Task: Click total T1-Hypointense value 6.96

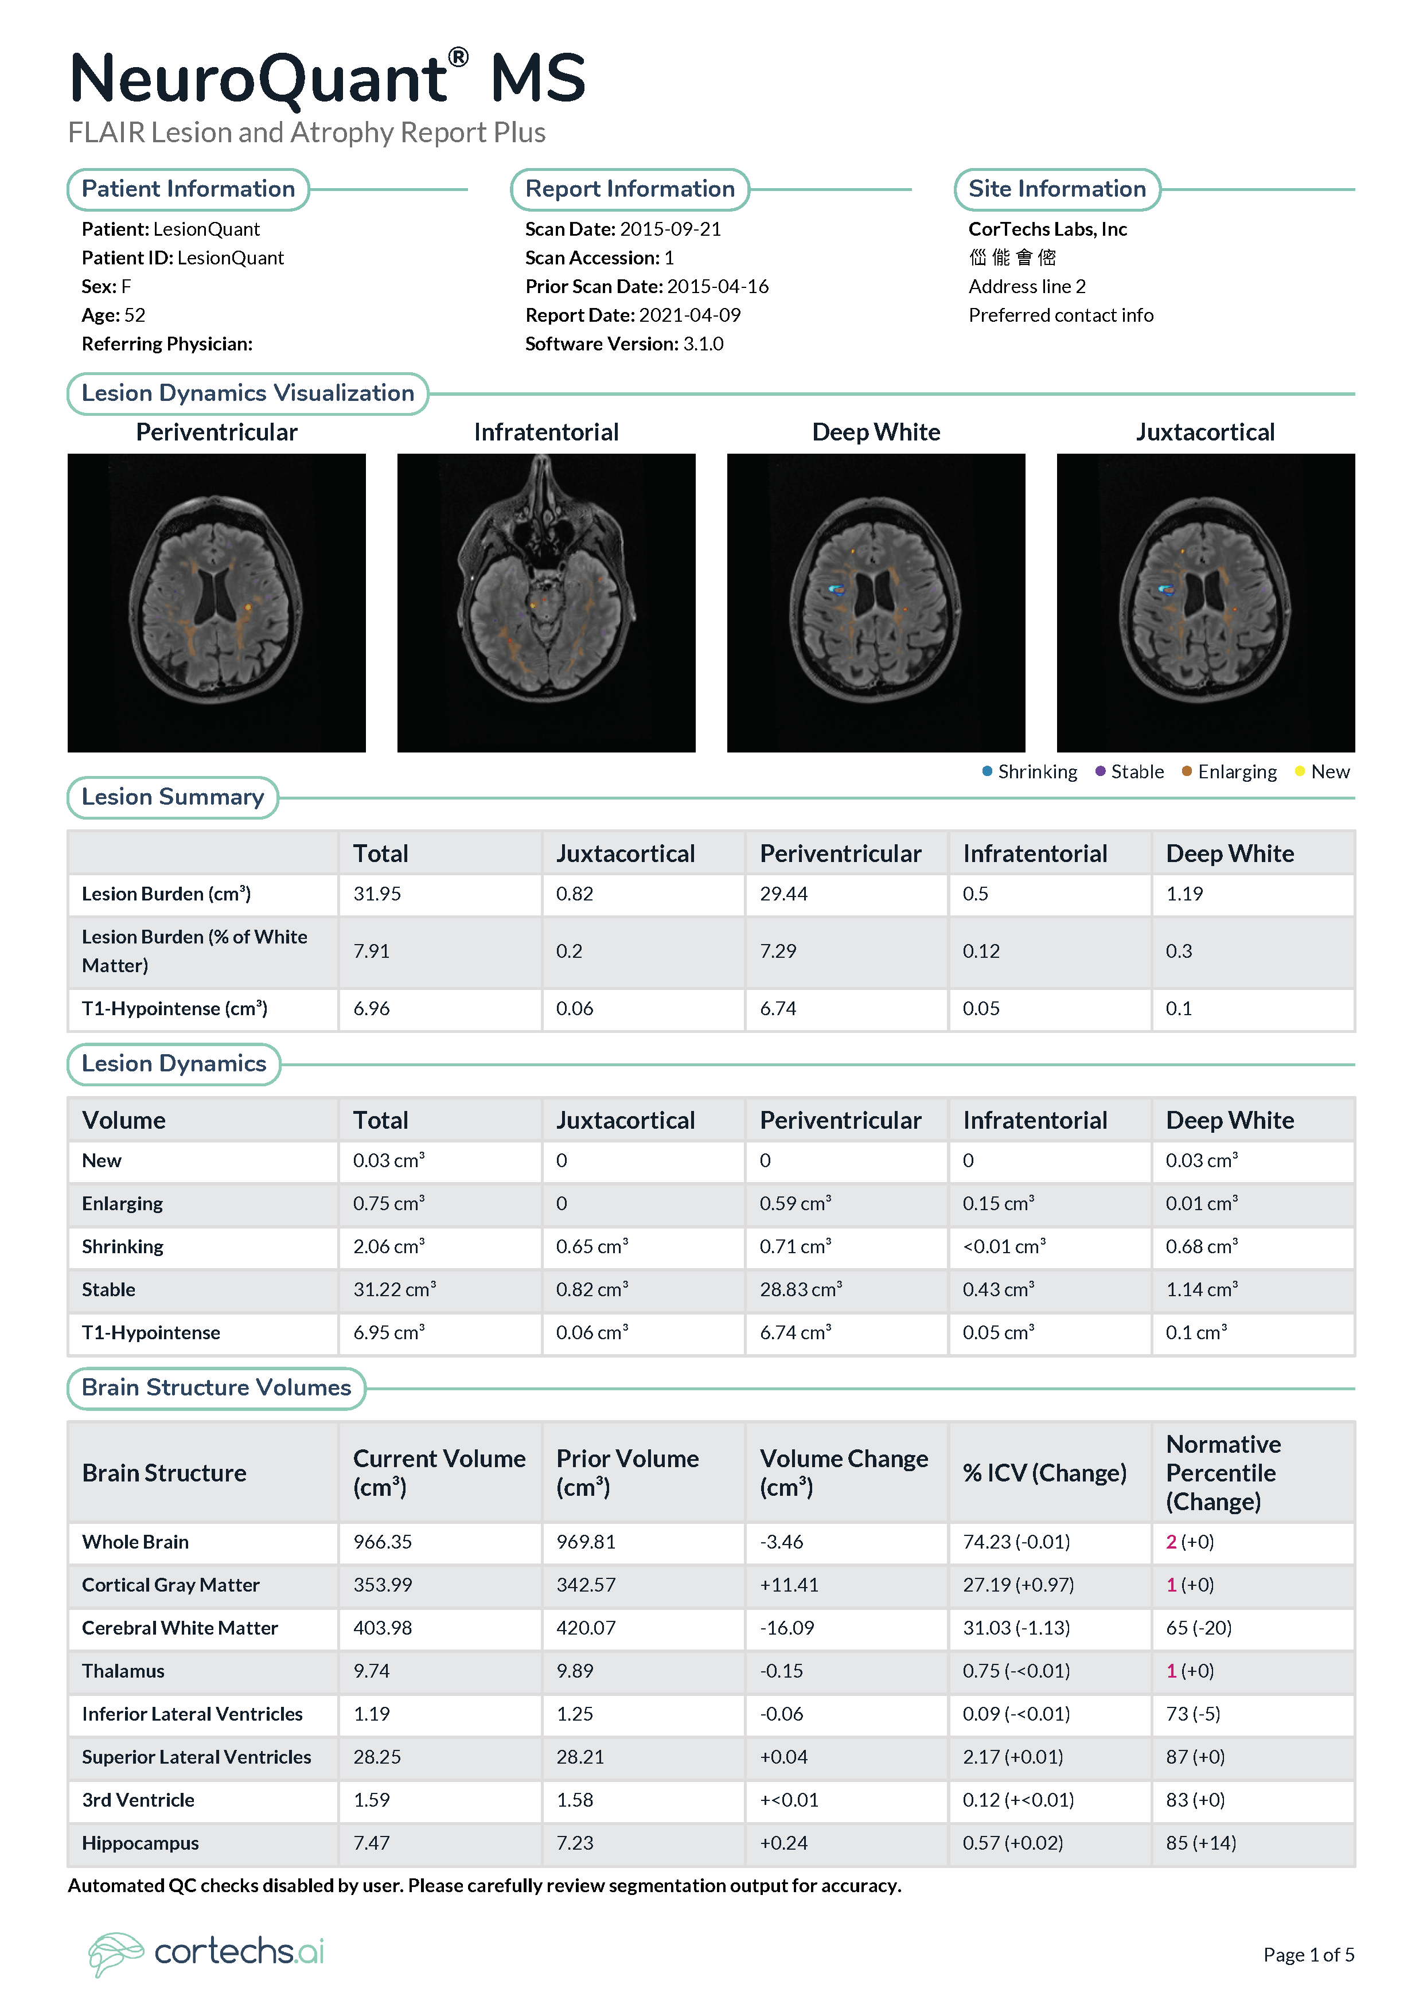Action: pos(371,1009)
